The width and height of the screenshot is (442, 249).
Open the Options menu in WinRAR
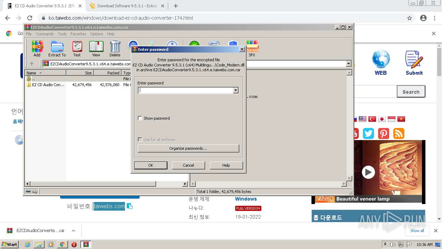pyautogui.click(x=97, y=34)
